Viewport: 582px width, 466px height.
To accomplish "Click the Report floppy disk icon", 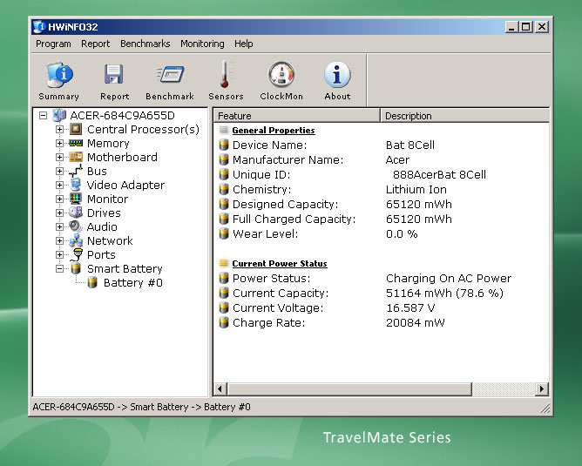I will coord(113,75).
